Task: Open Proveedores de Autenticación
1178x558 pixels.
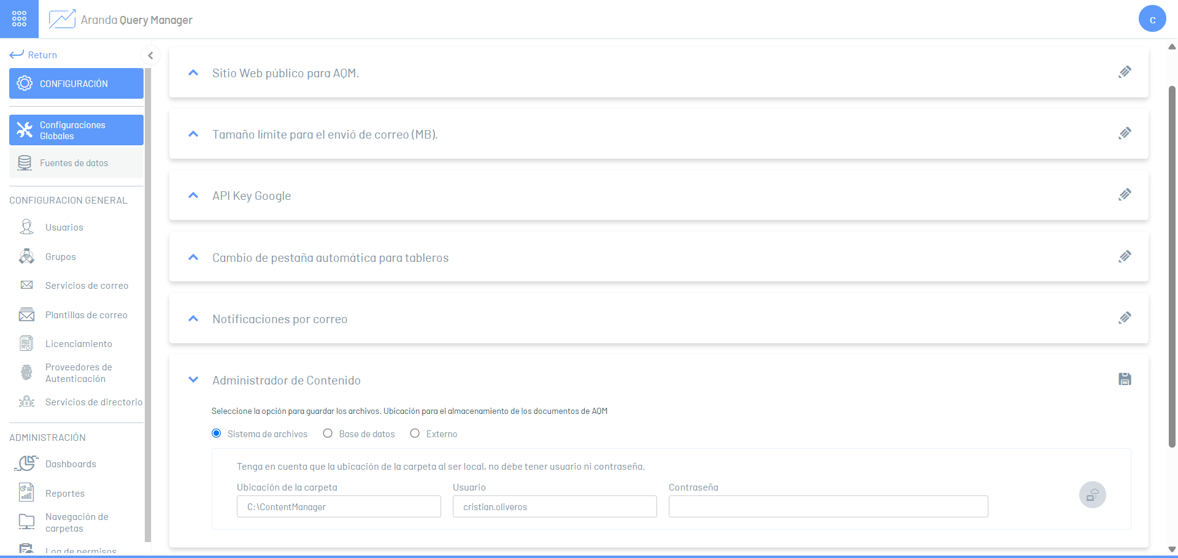Action: (x=79, y=373)
